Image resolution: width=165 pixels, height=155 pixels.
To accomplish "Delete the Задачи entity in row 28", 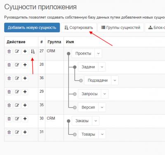I will (9, 65).
